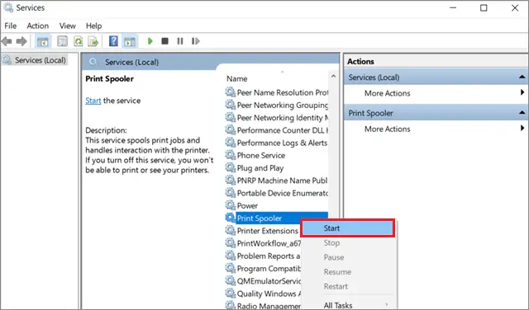
Task: Click the Export List toolbar icon
Action: pyautogui.click(x=93, y=41)
